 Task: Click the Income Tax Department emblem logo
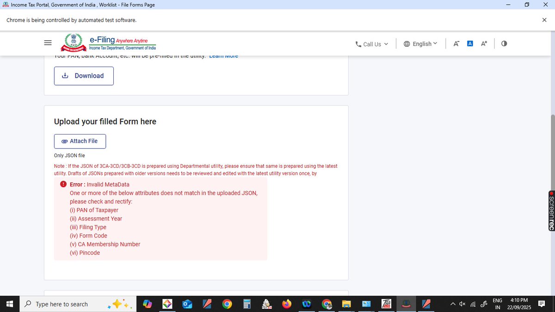pos(74,43)
